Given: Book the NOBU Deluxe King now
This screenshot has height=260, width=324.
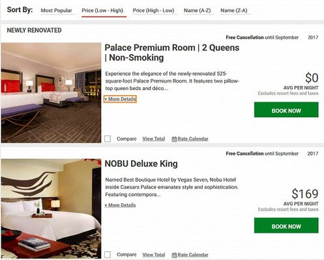Looking at the screenshot, I should tap(286, 225).
